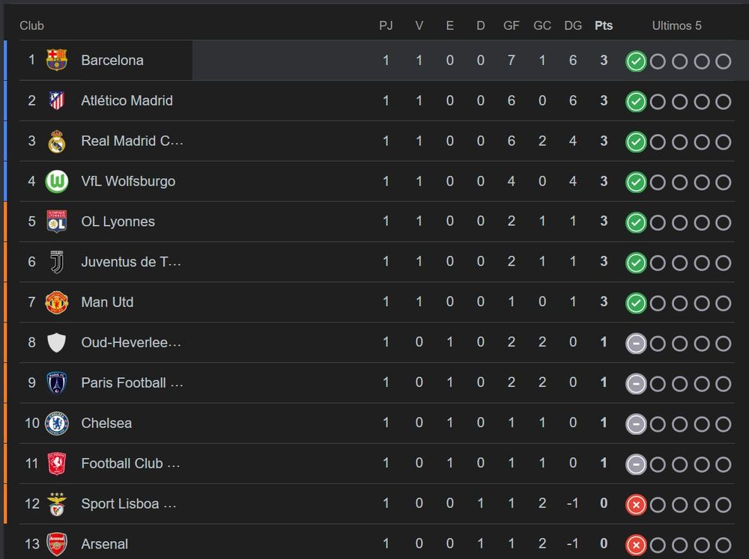Open the Oud-Heverlee team name link

131,342
